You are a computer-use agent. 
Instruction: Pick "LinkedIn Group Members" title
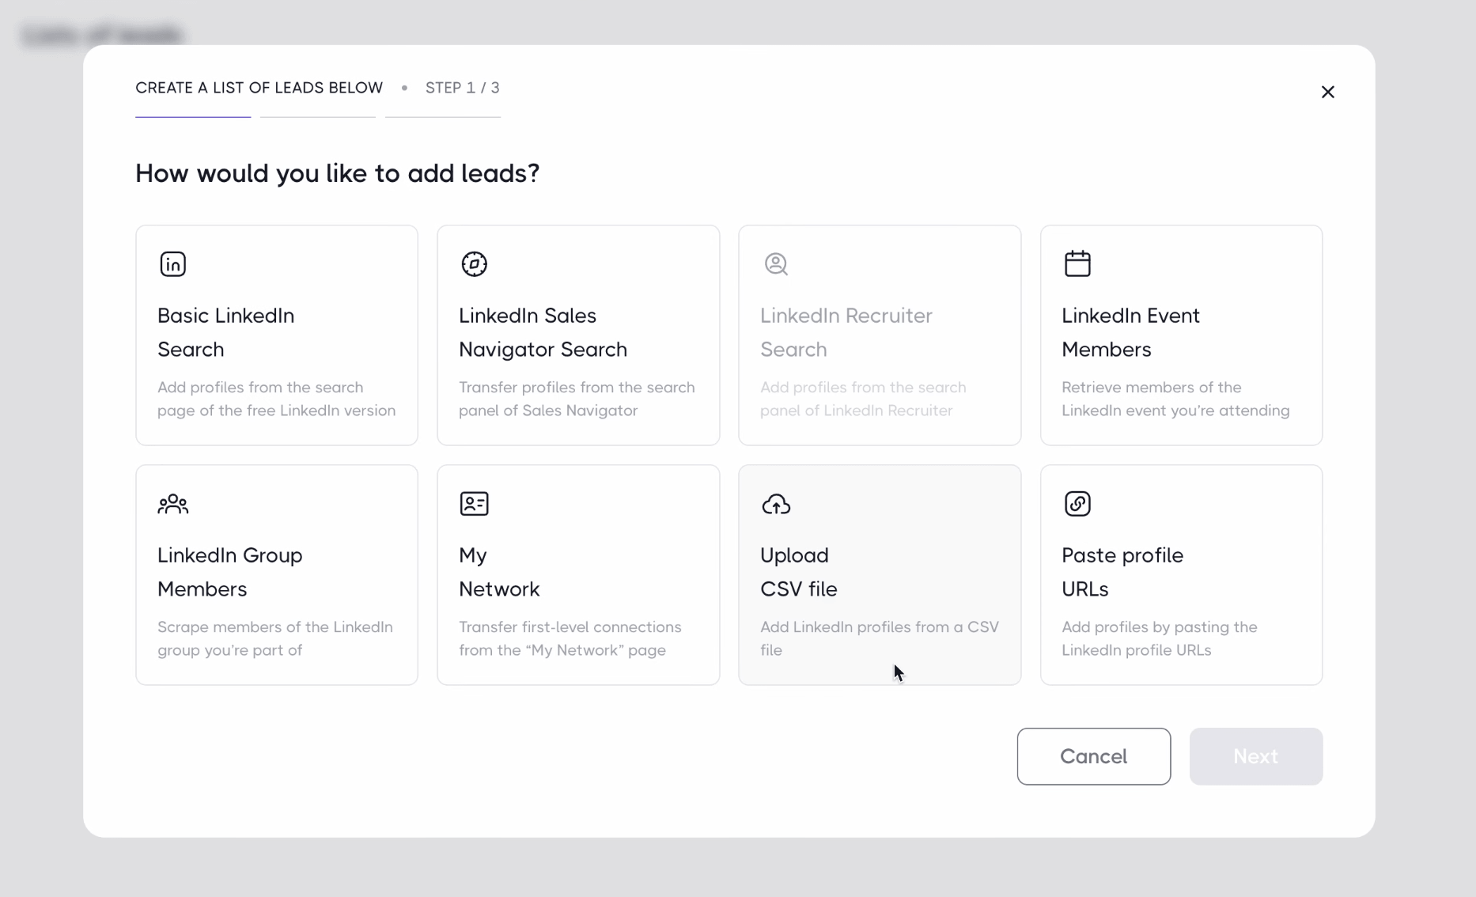[x=229, y=572]
